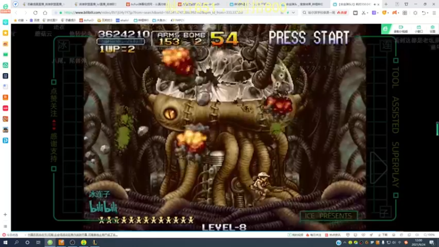439x247 pixels.
Task: Switch to the first League live-stream tab
Action: click(x=44, y=4)
